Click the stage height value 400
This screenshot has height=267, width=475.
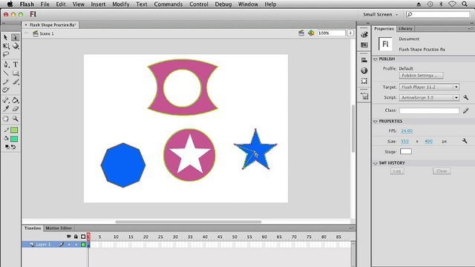[428, 141]
